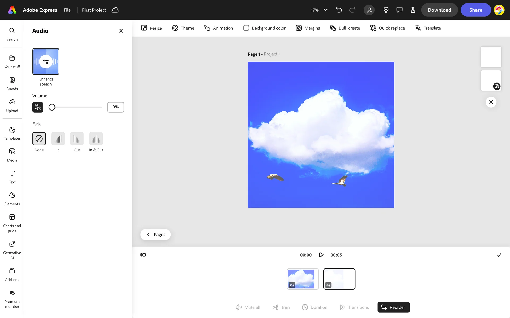Image resolution: width=510 pixels, height=318 pixels.
Task: Open the Animation tool
Action: tap(218, 28)
